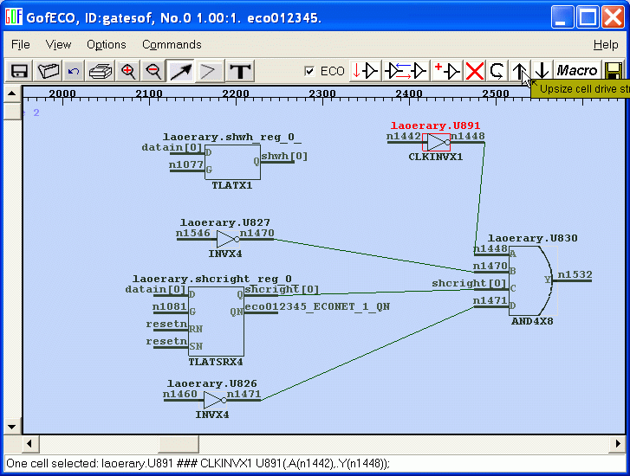Select the shwh_reg_0_ TLATX1 latch box
The image size is (630, 476).
coord(232,162)
